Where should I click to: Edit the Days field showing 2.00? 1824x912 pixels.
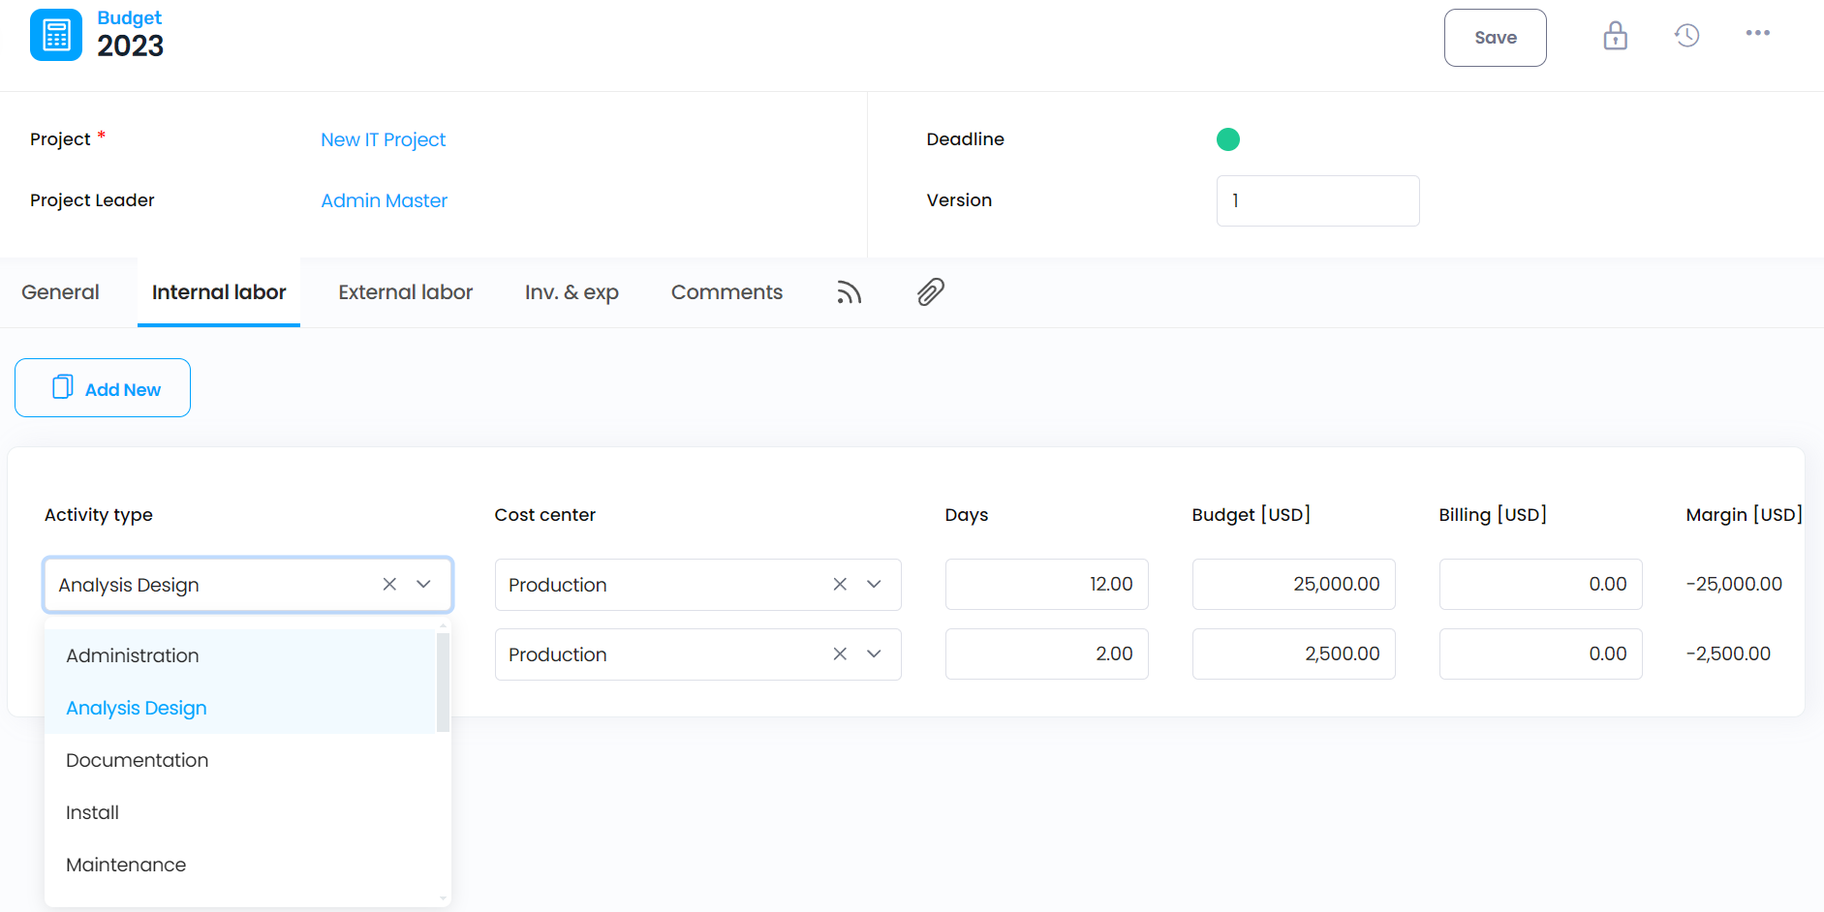pos(1046,654)
